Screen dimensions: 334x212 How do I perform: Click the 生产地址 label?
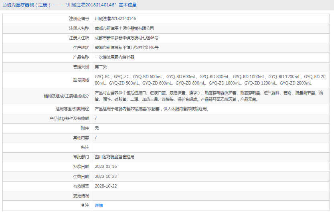click(x=81, y=47)
